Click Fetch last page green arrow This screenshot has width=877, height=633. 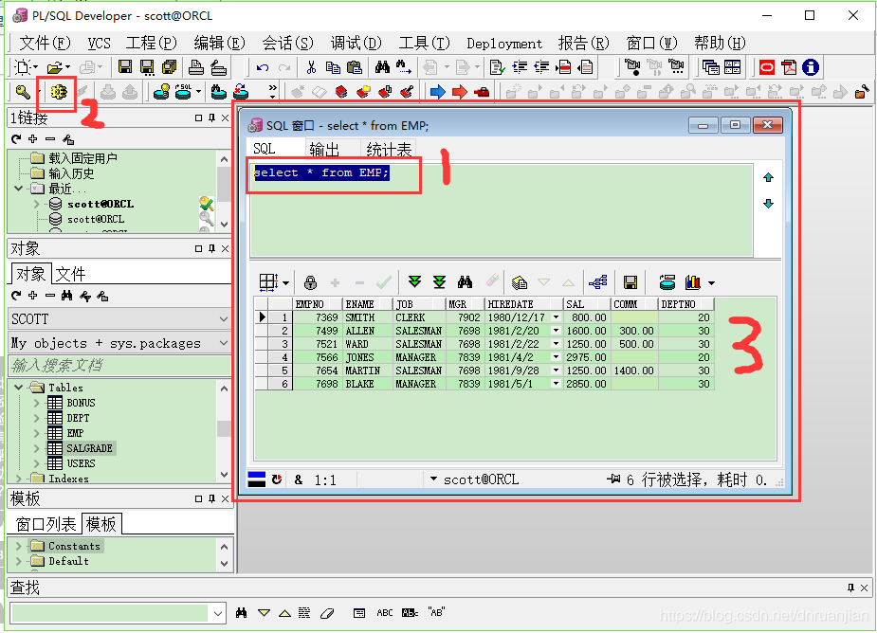[440, 282]
